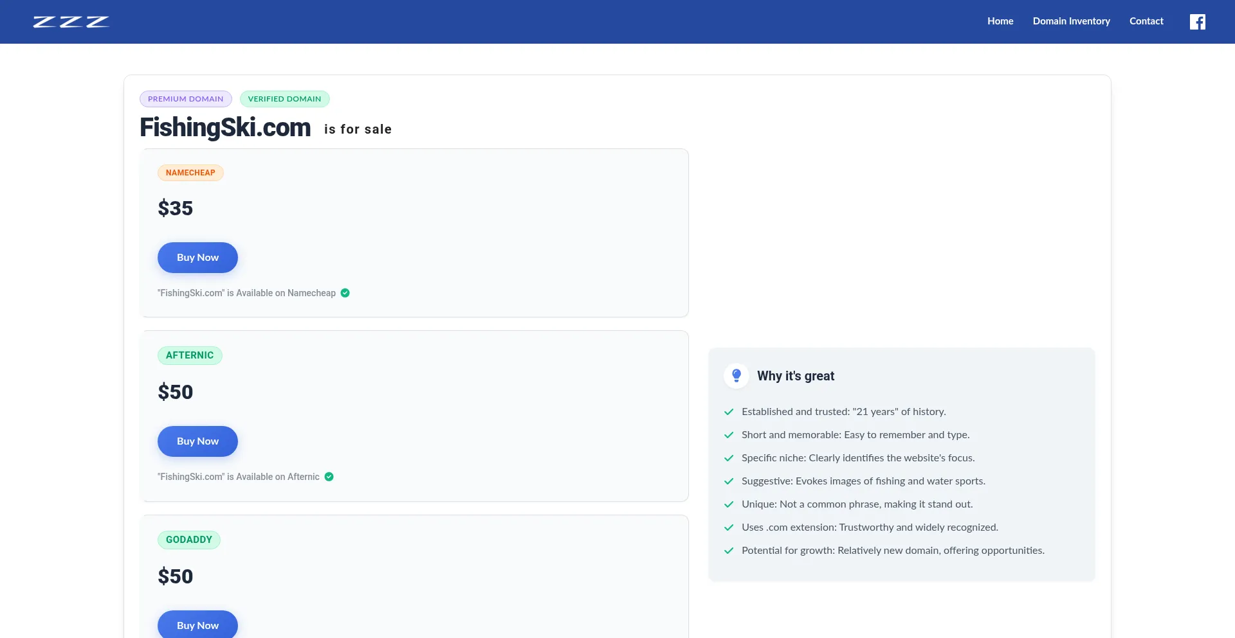Click the green GODADDY tag
1235x638 pixels.
189,540
